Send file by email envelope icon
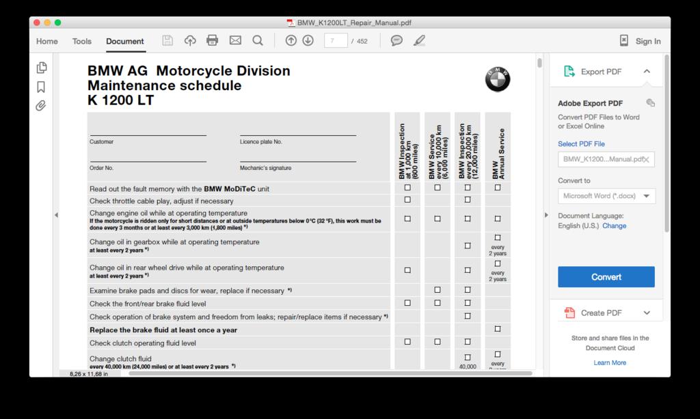Image resolution: width=700 pixels, height=419 pixels. tap(235, 41)
